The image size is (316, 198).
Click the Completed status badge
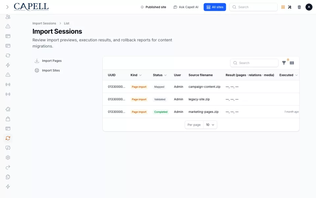[x=161, y=112]
